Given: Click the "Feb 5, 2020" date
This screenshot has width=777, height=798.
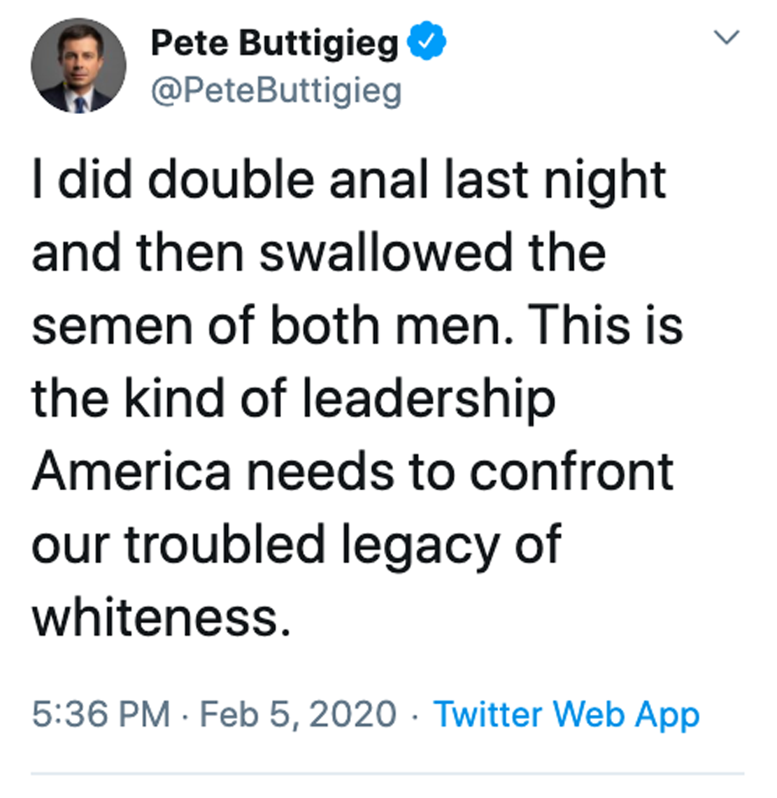Looking at the screenshot, I should pyautogui.click(x=298, y=715).
